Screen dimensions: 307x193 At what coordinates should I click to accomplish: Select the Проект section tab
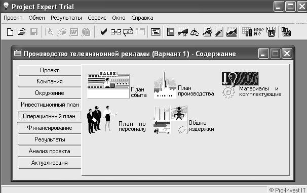pos(49,70)
